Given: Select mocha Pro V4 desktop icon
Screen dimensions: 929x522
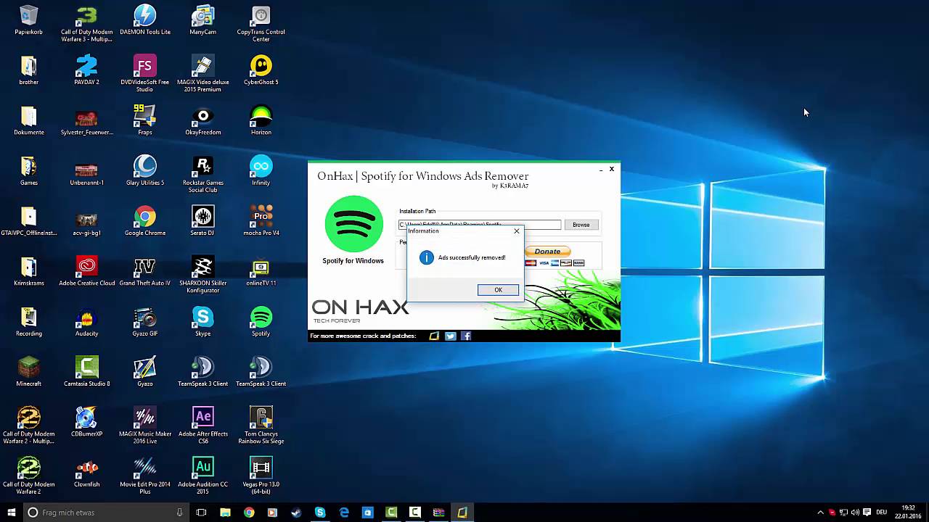Looking at the screenshot, I should (261, 221).
